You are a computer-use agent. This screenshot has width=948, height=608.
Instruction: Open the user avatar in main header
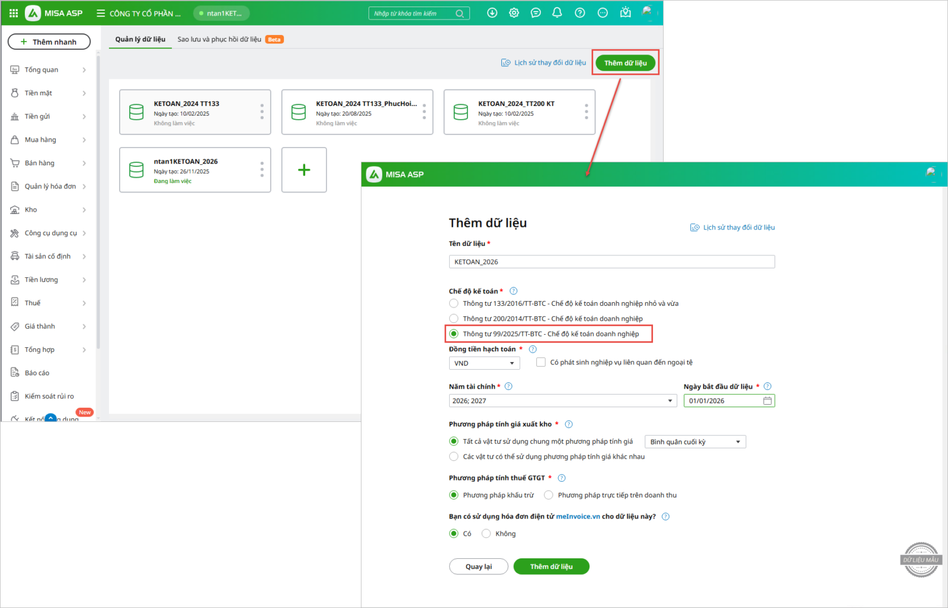coord(648,12)
